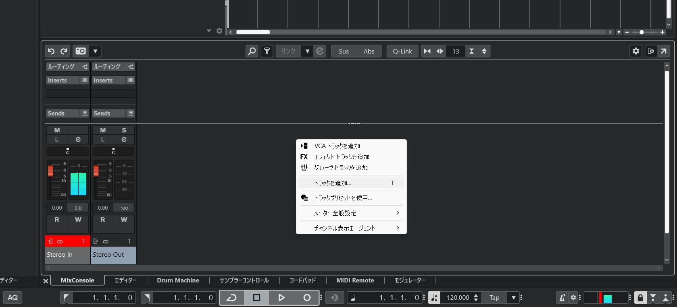Expand the Stereo Out Inserts rack
The width and height of the screenshot is (677, 307).
click(108, 80)
